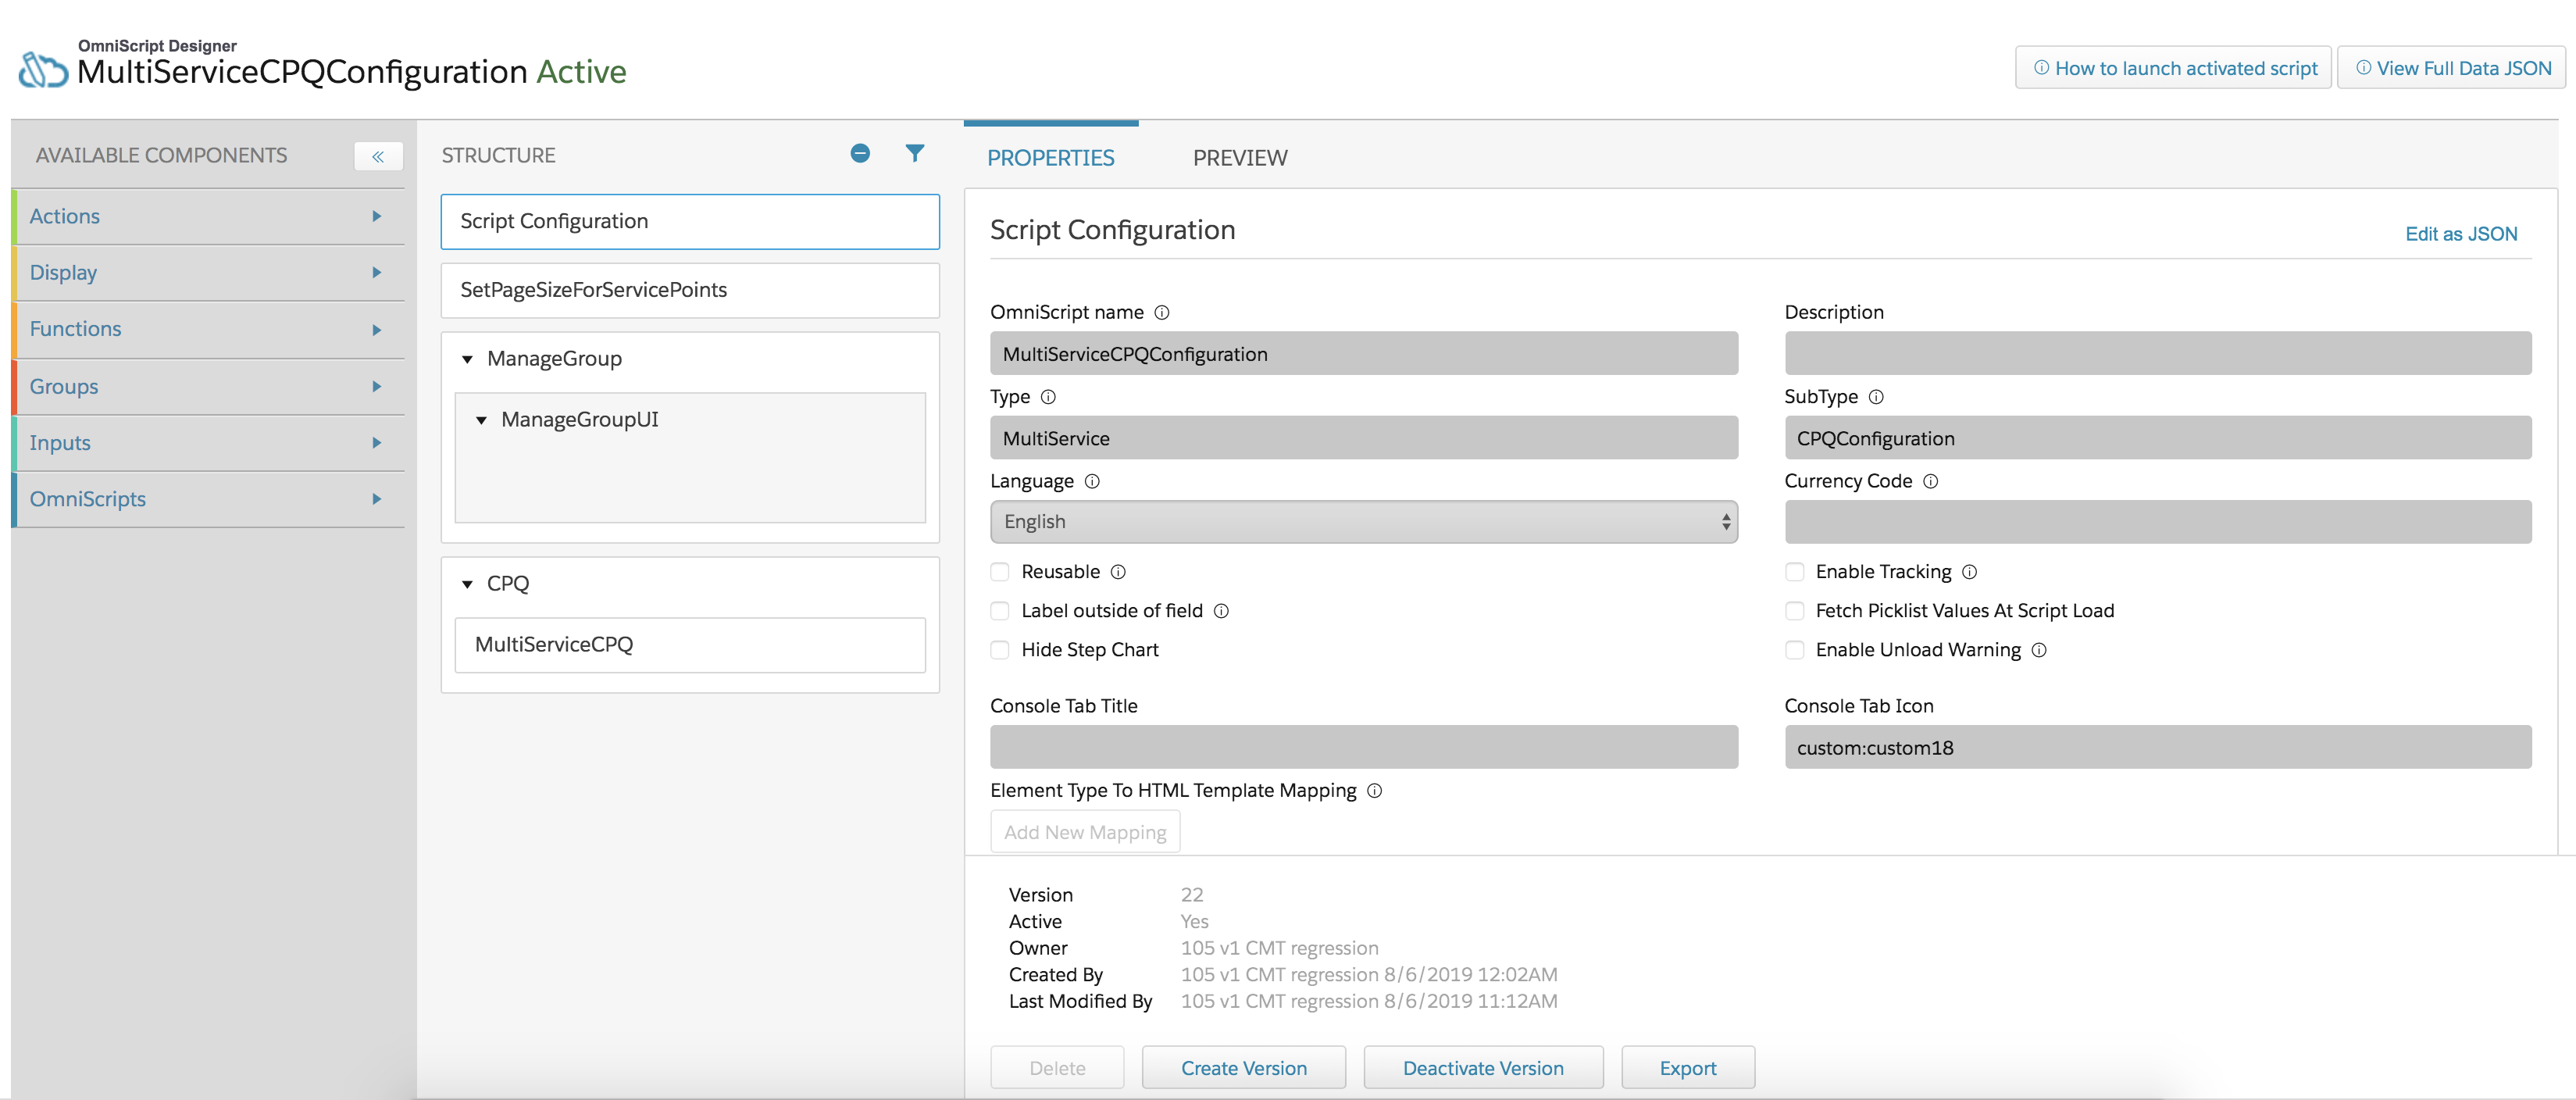The height and width of the screenshot is (1100, 2576).
Task: Show info icon next to Language
Action: pos(1092,481)
